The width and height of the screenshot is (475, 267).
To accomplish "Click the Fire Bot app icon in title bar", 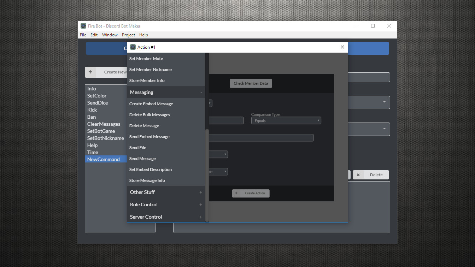I will (x=83, y=26).
